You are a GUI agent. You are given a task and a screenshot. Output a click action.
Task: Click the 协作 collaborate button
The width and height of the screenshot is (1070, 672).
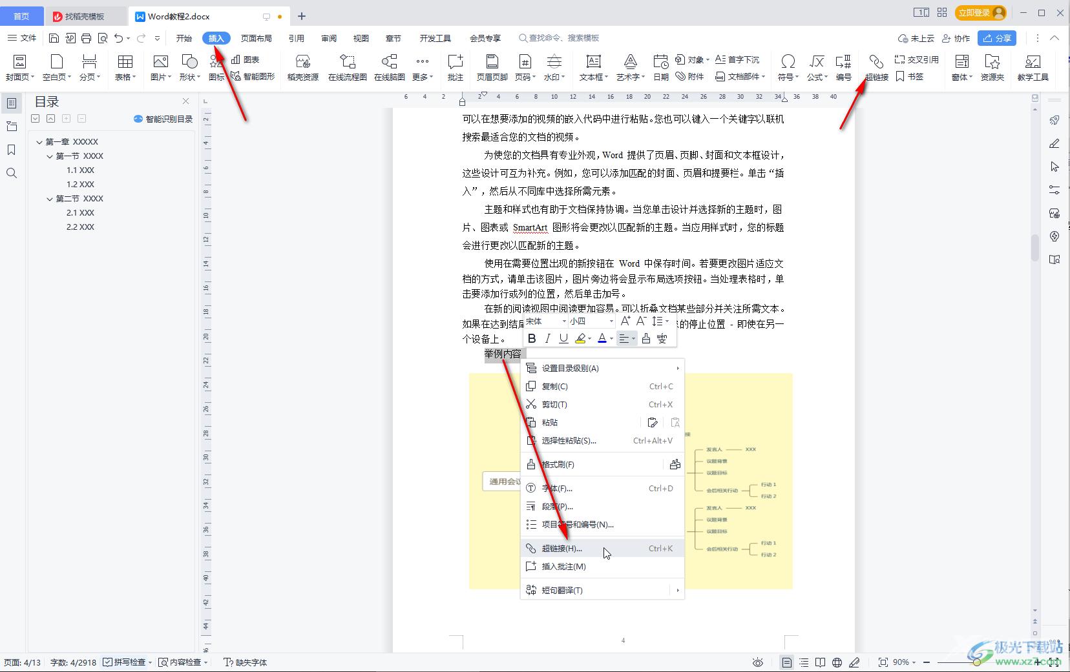coord(956,38)
